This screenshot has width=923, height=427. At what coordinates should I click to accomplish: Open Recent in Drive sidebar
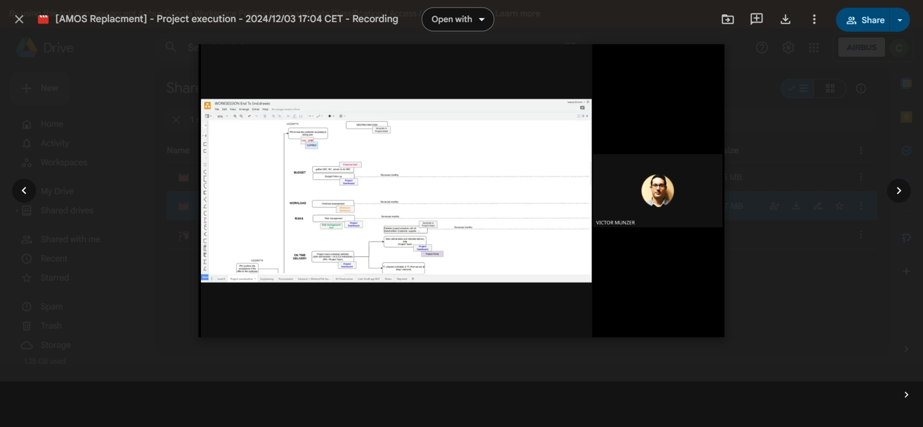54,259
